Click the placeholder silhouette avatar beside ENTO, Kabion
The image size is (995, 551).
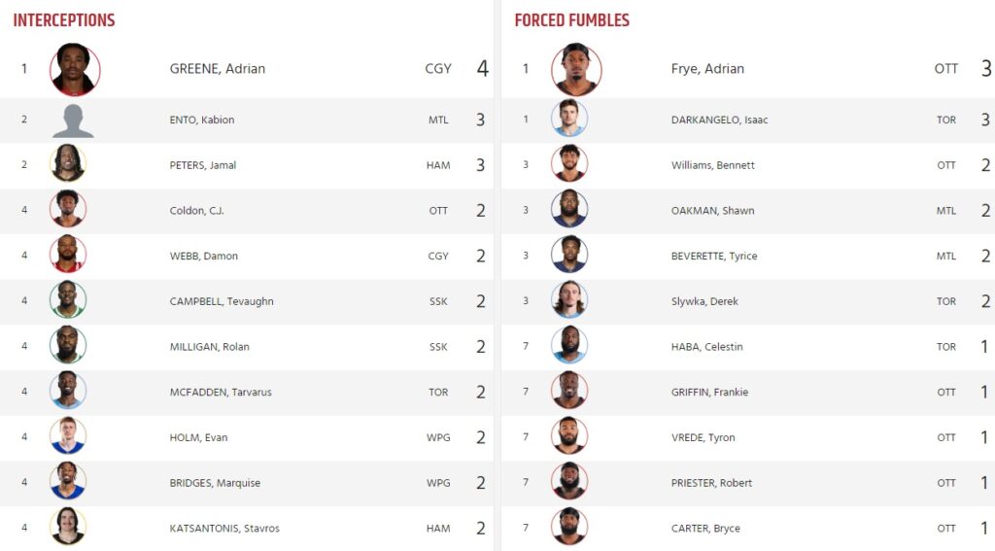coord(73,120)
